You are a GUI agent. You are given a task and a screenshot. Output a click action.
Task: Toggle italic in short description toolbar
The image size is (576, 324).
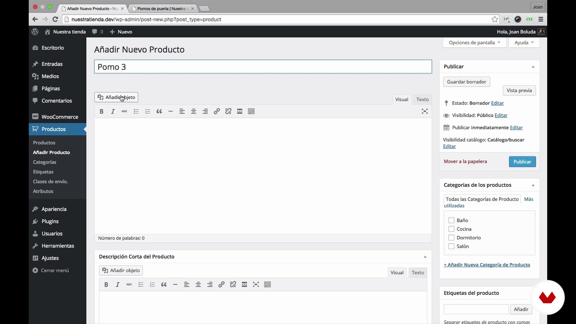[x=118, y=284]
